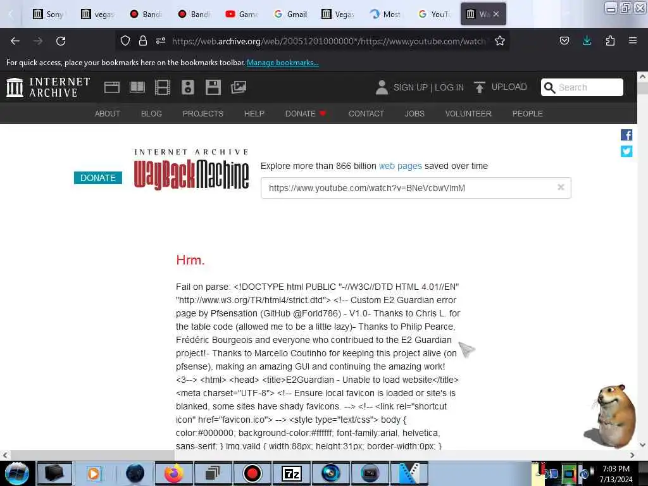Open the Firefox downloads panel

[x=587, y=40]
